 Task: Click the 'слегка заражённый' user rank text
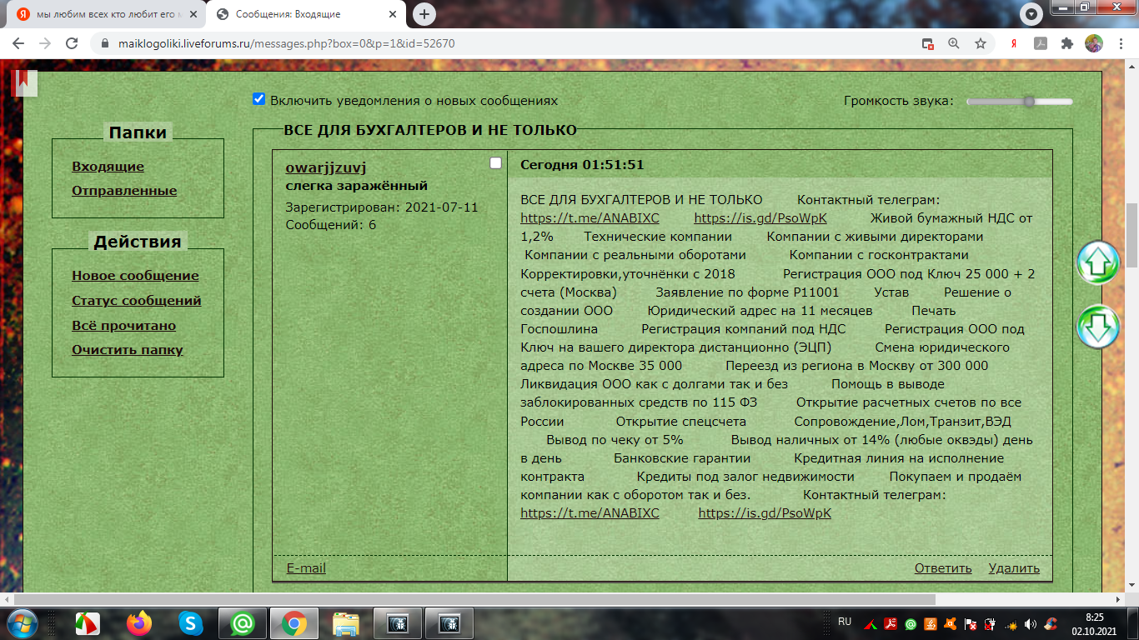[357, 186]
